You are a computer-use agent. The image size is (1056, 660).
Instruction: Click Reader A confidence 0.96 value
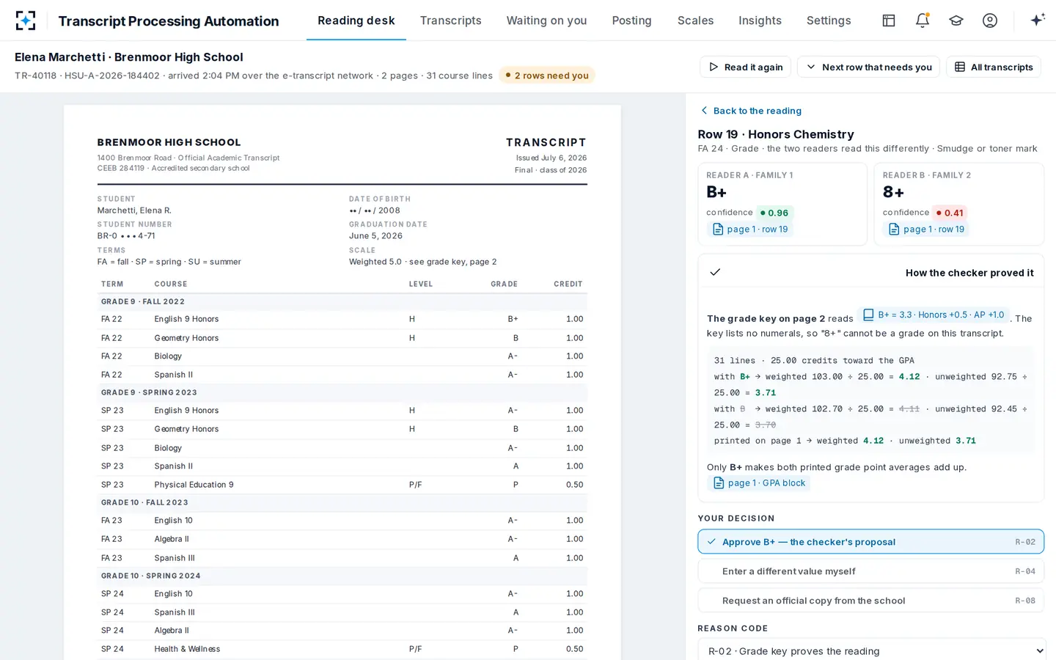tap(774, 213)
